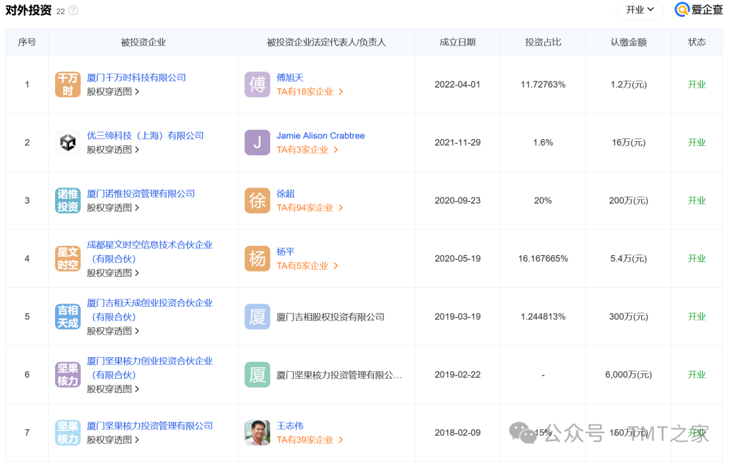Click the 成立日期 column header
Screen dimensions: 733x463
tap(457, 42)
